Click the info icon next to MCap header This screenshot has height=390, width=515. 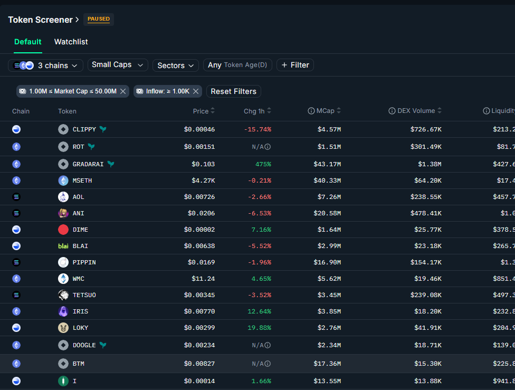pos(311,111)
